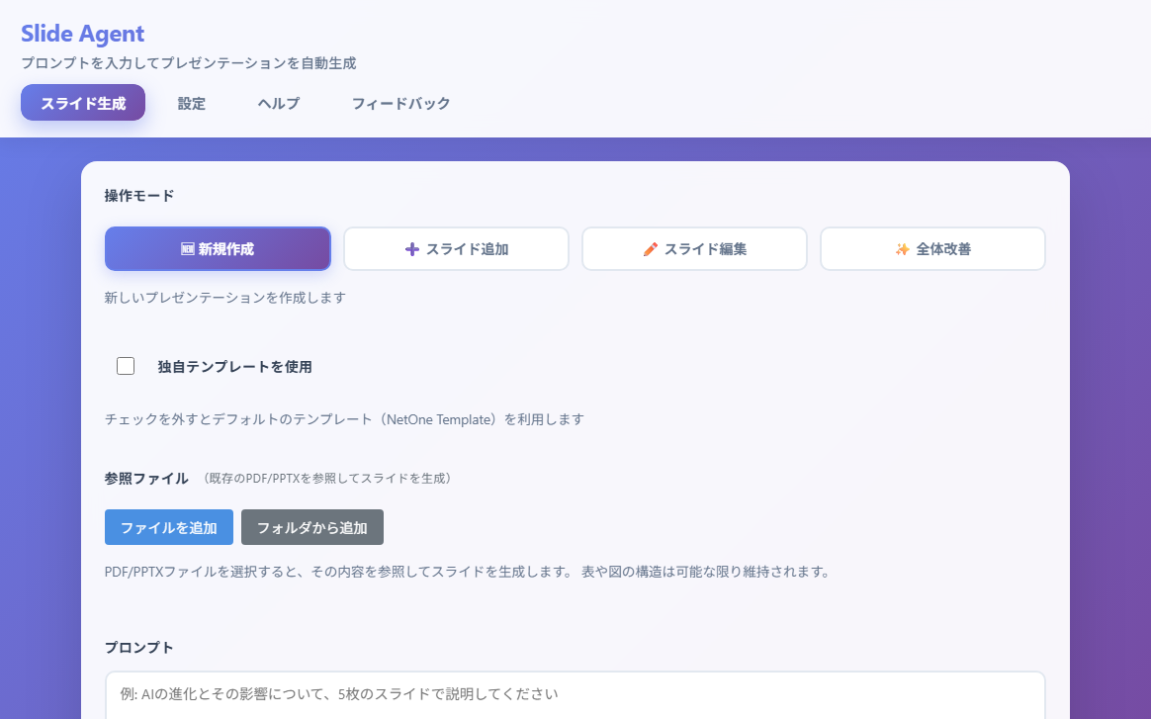Click the プロンプト field label
Screen dimensions: 1151x719
139,648
